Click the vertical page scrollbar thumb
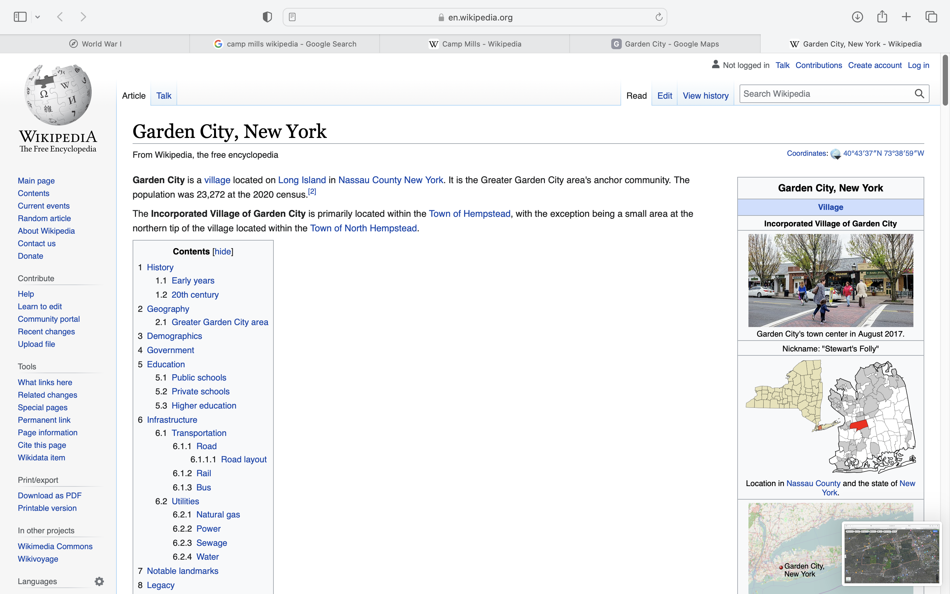 click(x=945, y=81)
